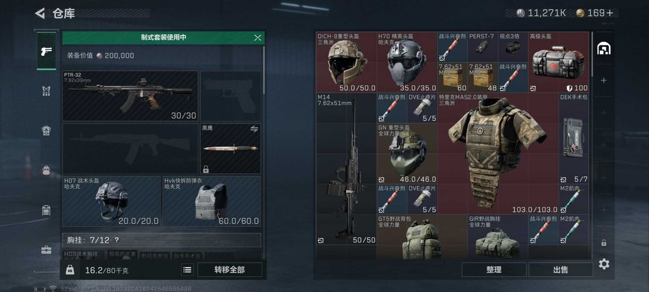Open the settings gear icon

(604, 264)
